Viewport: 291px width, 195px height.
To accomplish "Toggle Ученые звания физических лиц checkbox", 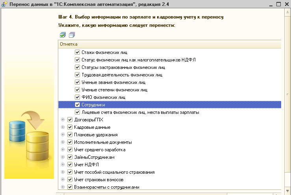I will coord(77,82).
